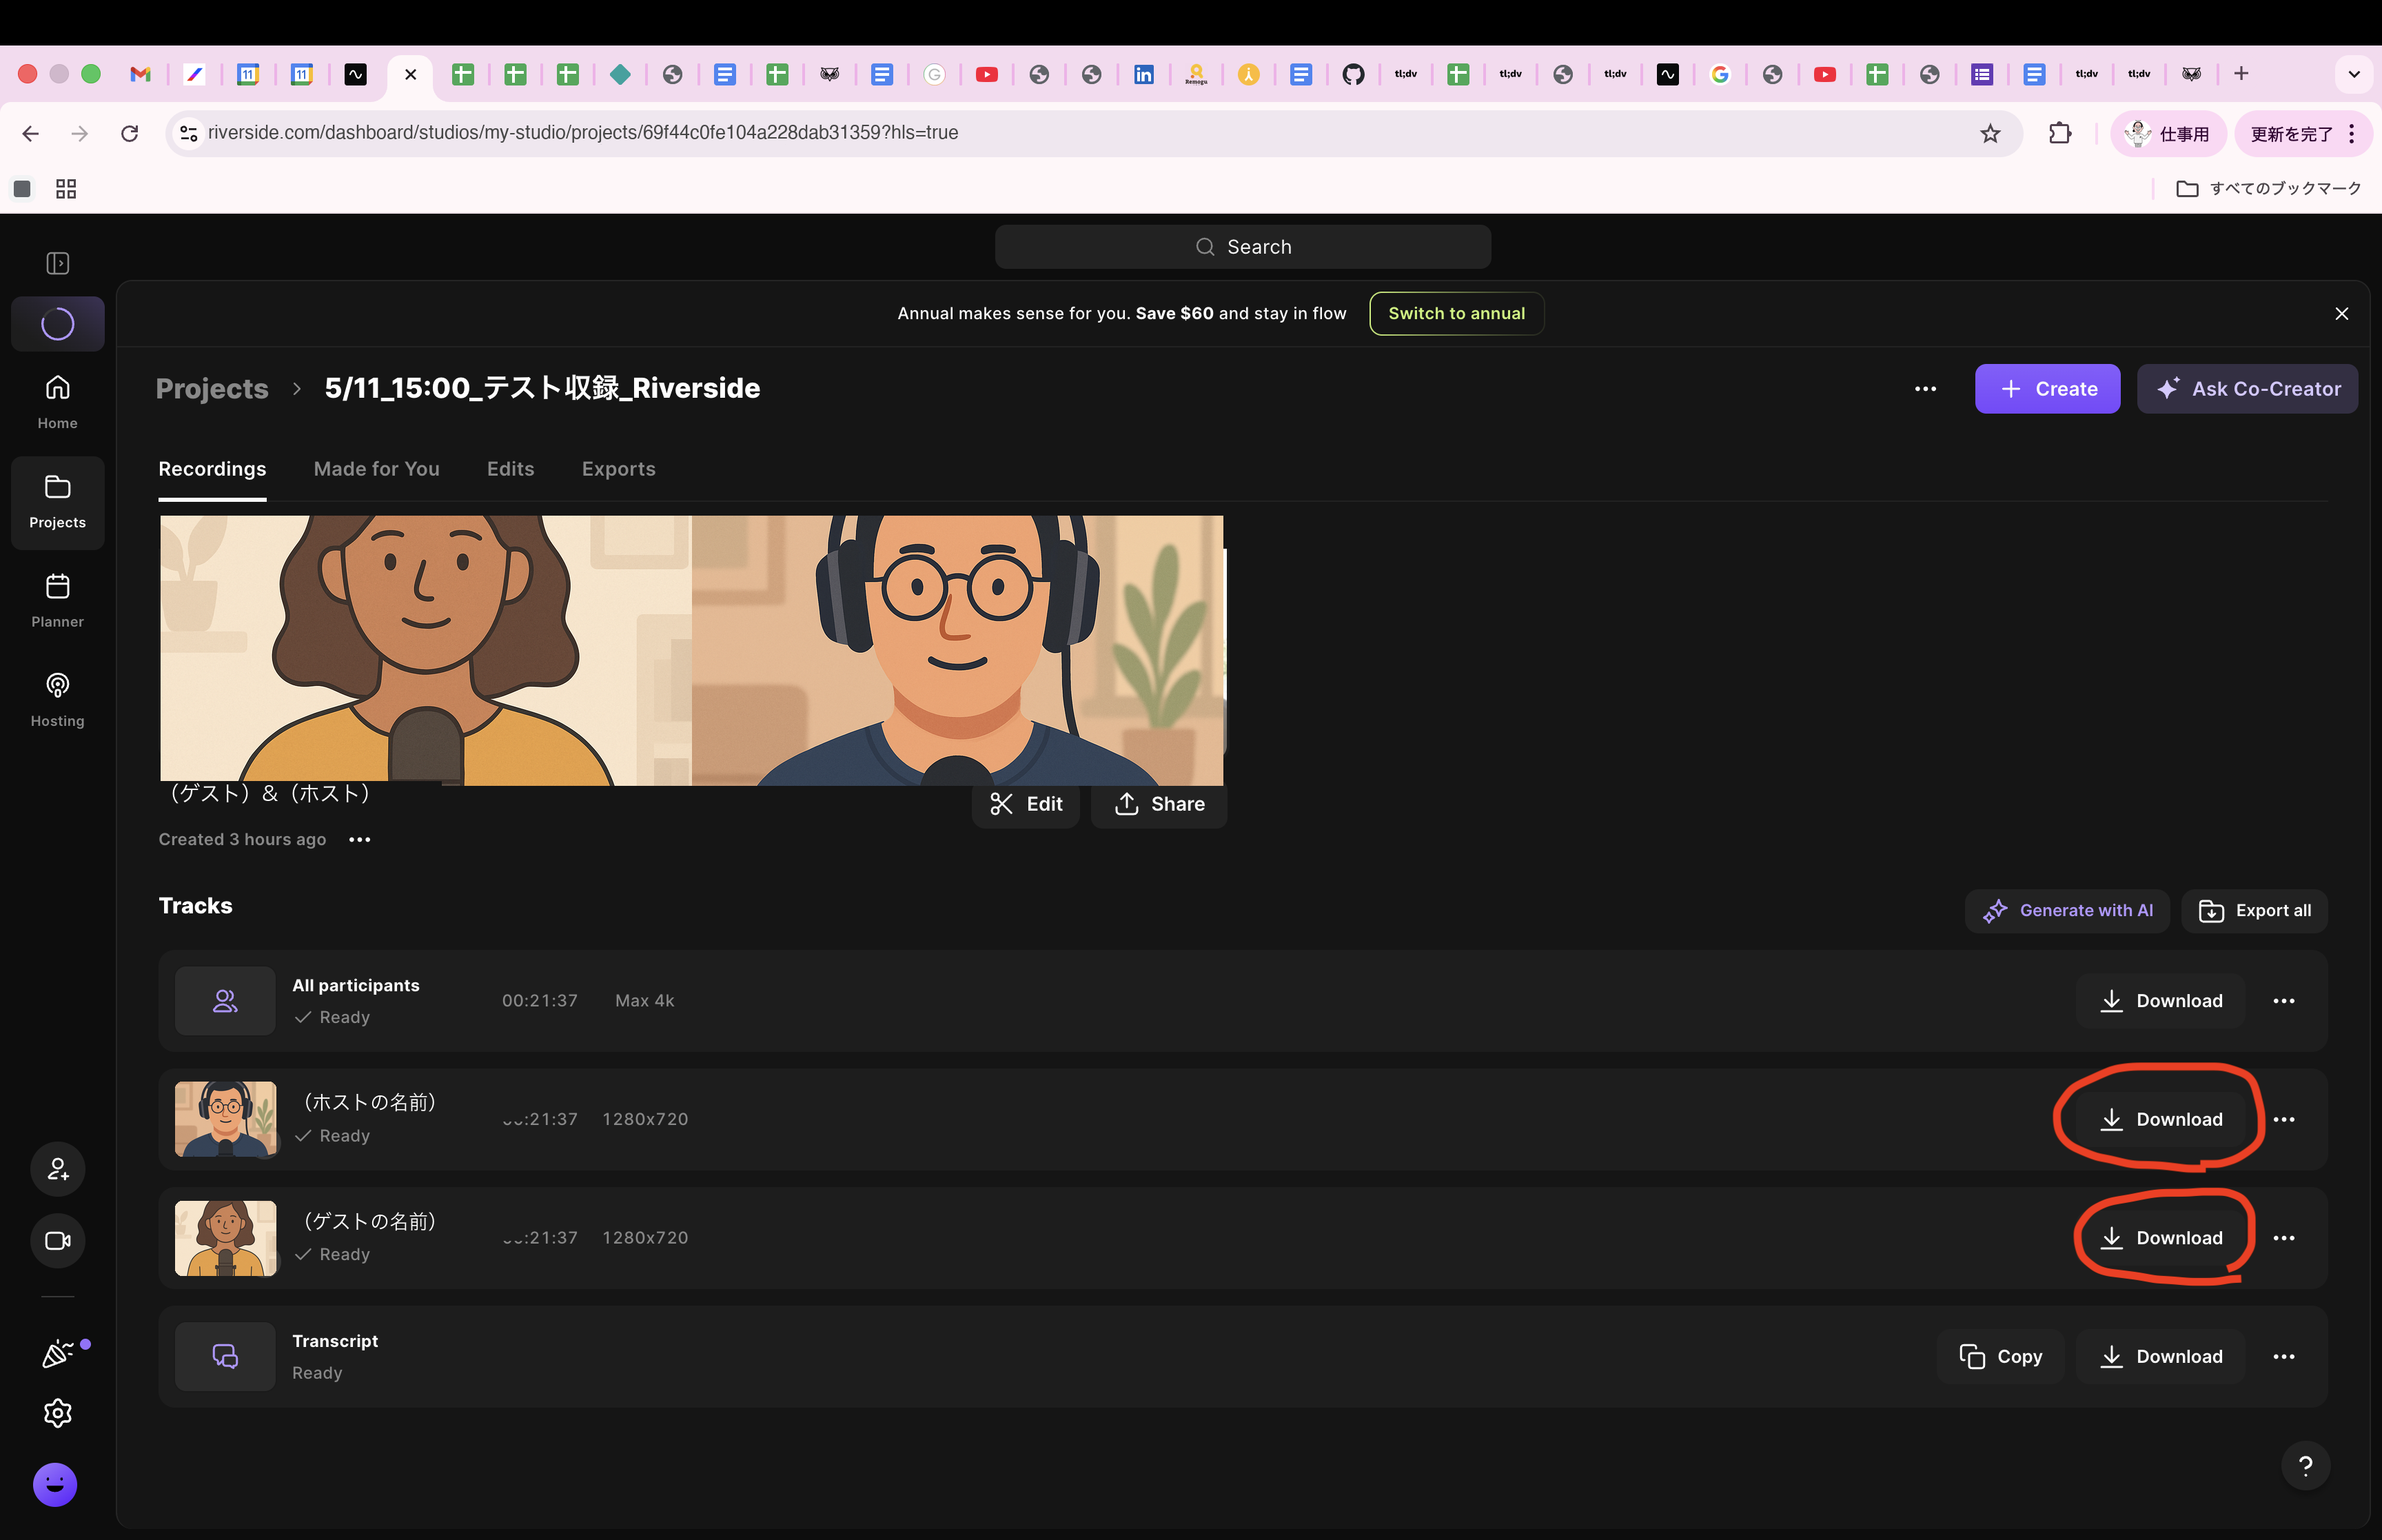
Task: Switch to the Edits tab
Action: (511, 469)
